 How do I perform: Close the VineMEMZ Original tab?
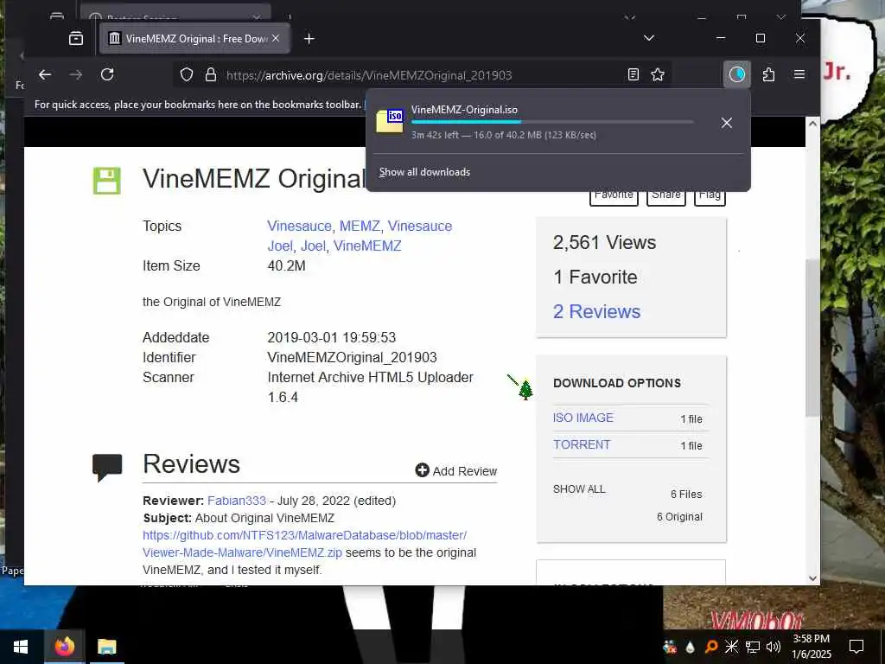pos(276,38)
